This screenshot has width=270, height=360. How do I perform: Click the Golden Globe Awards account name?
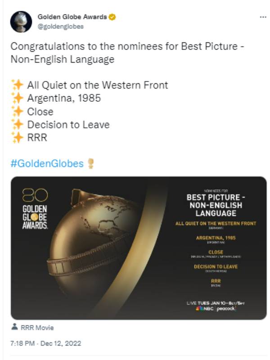tap(72, 17)
